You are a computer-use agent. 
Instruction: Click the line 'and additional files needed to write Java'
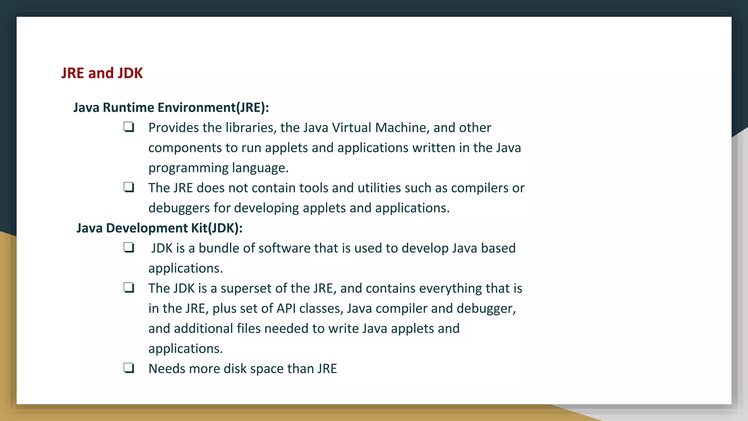coord(304,329)
